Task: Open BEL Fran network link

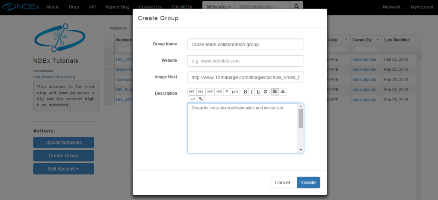Action: click(x=124, y=90)
